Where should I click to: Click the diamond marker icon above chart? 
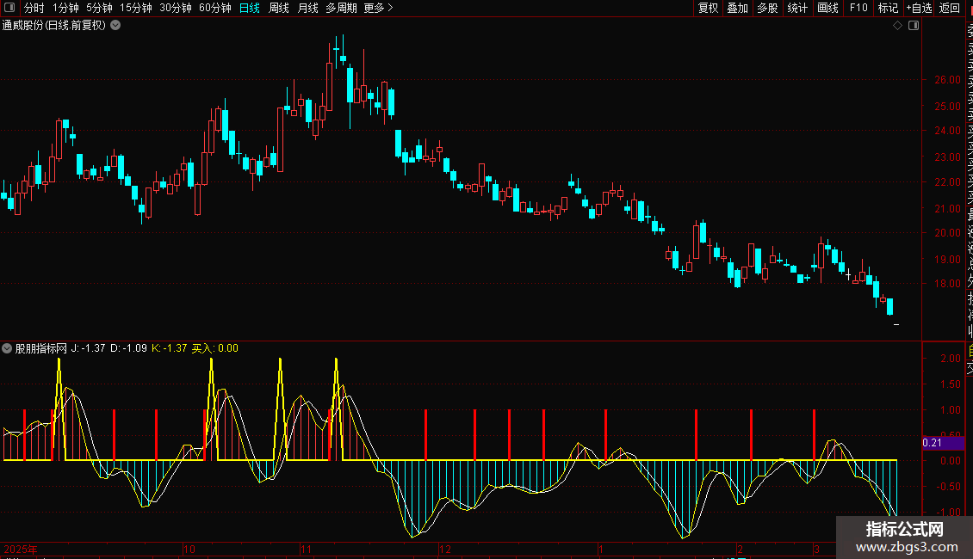pyautogui.click(x=897, y=26)
